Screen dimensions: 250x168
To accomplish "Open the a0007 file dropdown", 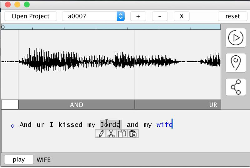I will pyautogui.click(x=93, y=16).
